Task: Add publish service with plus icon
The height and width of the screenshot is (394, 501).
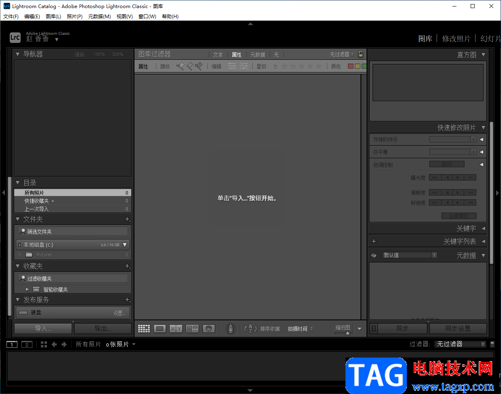Action: (128, 300)
